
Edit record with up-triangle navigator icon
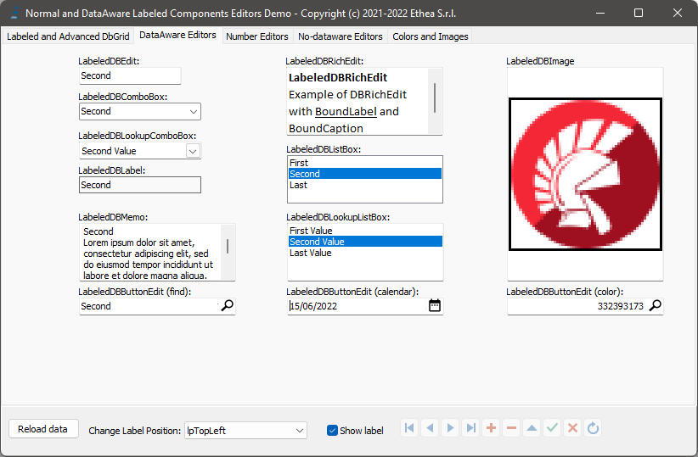point(532,428)
